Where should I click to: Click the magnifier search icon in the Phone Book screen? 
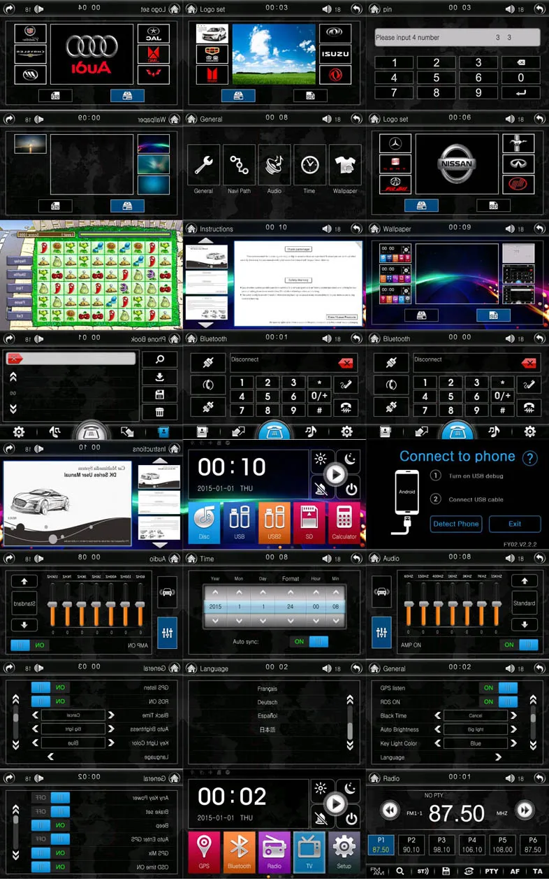[160, 359]
